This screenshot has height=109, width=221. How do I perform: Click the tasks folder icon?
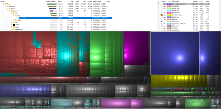coord(14,27)
